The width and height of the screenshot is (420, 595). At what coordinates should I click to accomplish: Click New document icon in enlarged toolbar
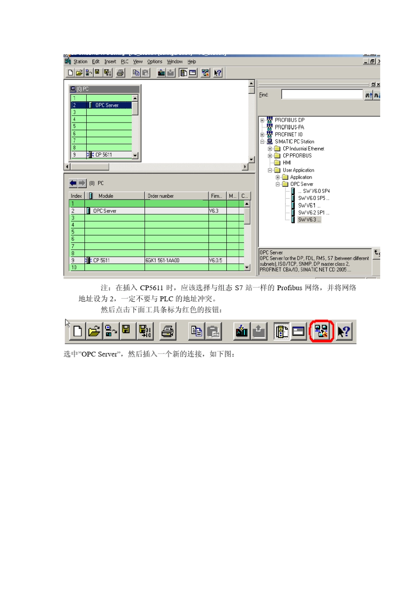pyautogui.click(x=77, y=331)
